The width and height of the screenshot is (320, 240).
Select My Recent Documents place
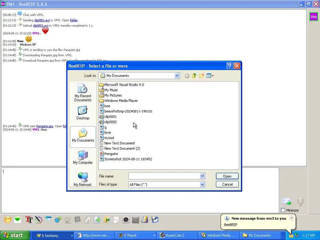click(x=83, y=92)
